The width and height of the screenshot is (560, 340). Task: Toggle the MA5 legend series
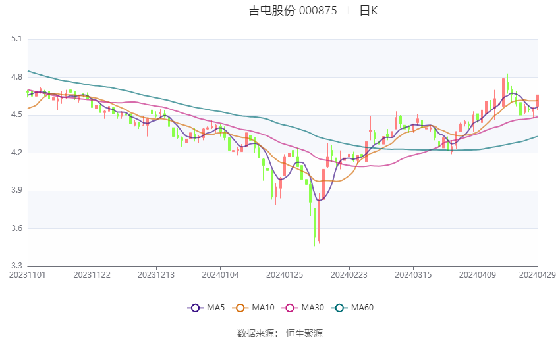click(x=206, y=308)
